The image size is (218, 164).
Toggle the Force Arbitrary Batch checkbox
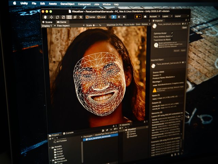(x=172, y=36)
